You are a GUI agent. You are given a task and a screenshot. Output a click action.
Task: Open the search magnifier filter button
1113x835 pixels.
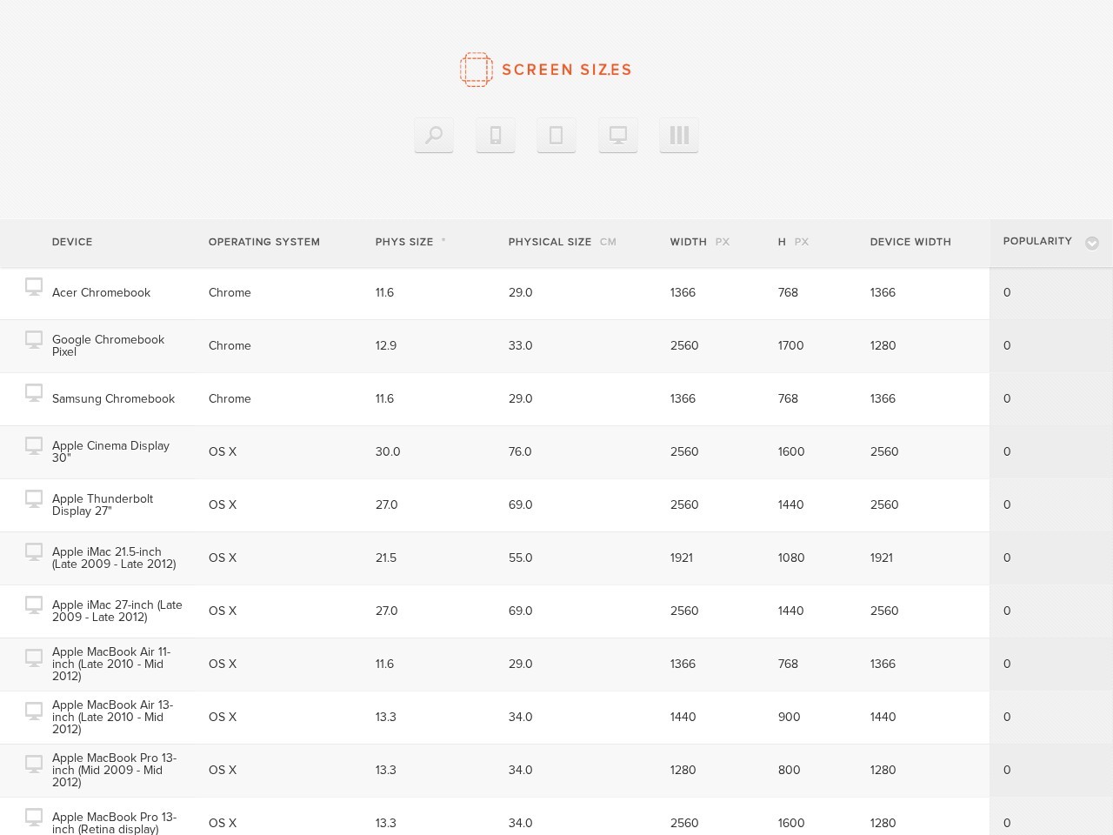click(x=434, y=135)
